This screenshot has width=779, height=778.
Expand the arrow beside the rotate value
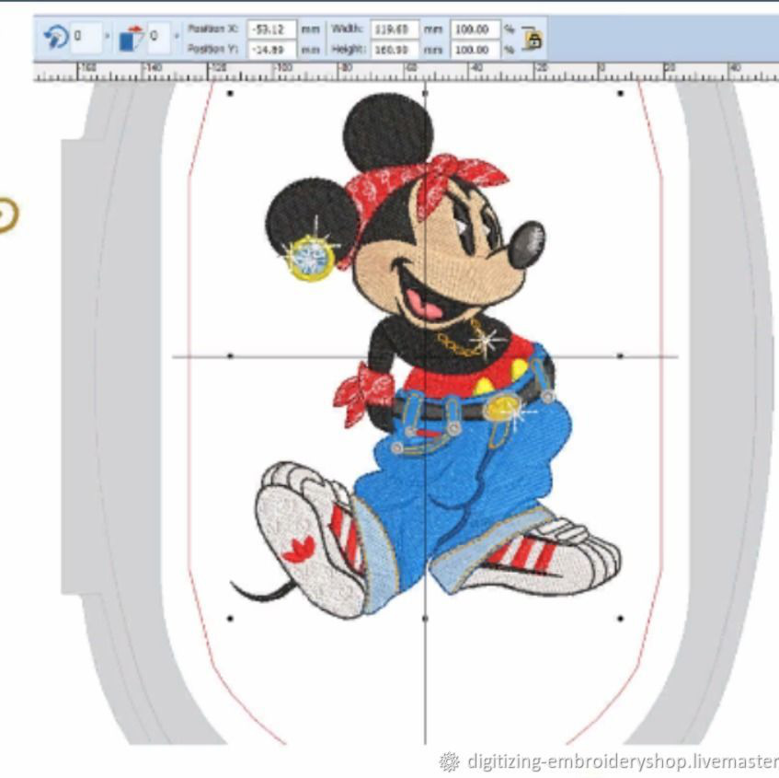click(109, 38)
